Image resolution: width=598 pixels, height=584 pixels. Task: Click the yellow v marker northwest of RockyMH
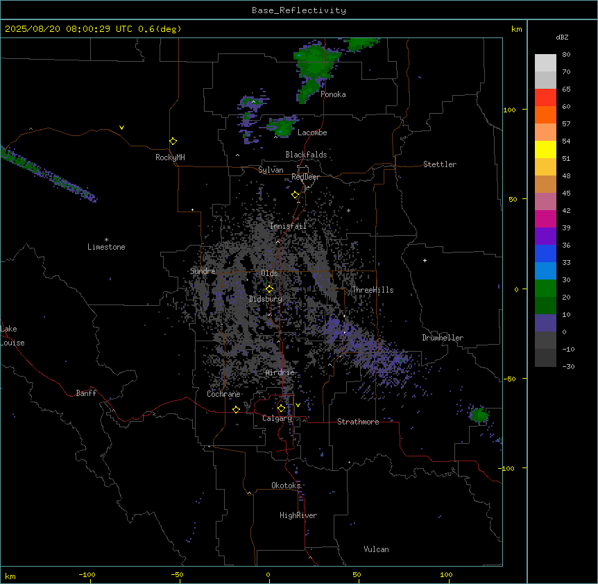click(x=121, y=128)
